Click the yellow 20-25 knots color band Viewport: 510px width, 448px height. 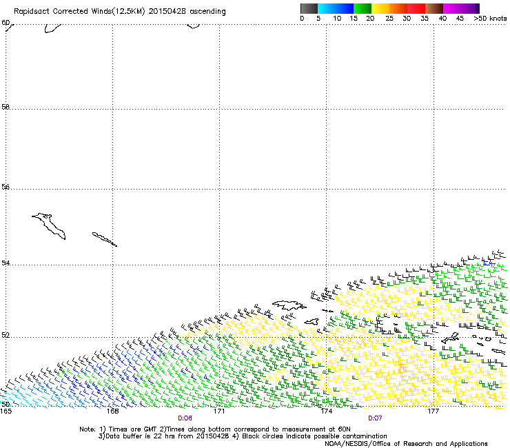[x=380, y=8]
